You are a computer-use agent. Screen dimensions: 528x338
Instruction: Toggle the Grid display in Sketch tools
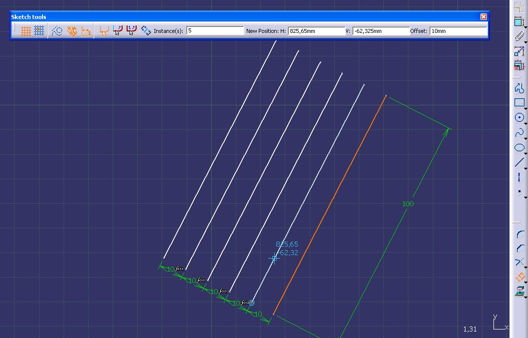pyautogui.click(x=26, y=31)
